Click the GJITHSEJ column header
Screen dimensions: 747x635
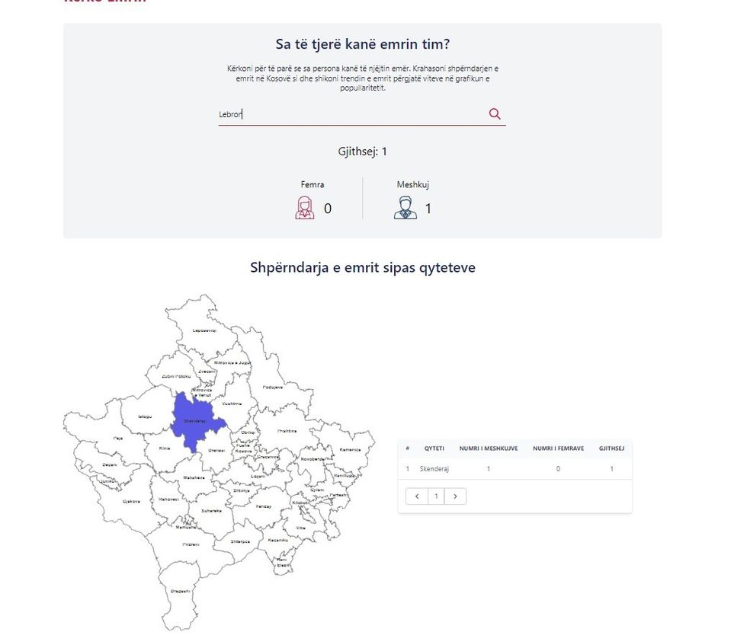[611, 448]
